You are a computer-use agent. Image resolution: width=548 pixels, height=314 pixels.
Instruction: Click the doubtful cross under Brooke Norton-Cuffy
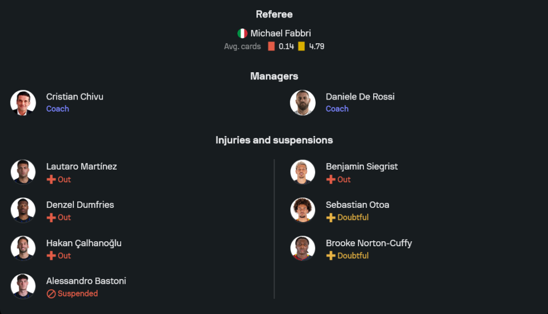pos(330,256)
